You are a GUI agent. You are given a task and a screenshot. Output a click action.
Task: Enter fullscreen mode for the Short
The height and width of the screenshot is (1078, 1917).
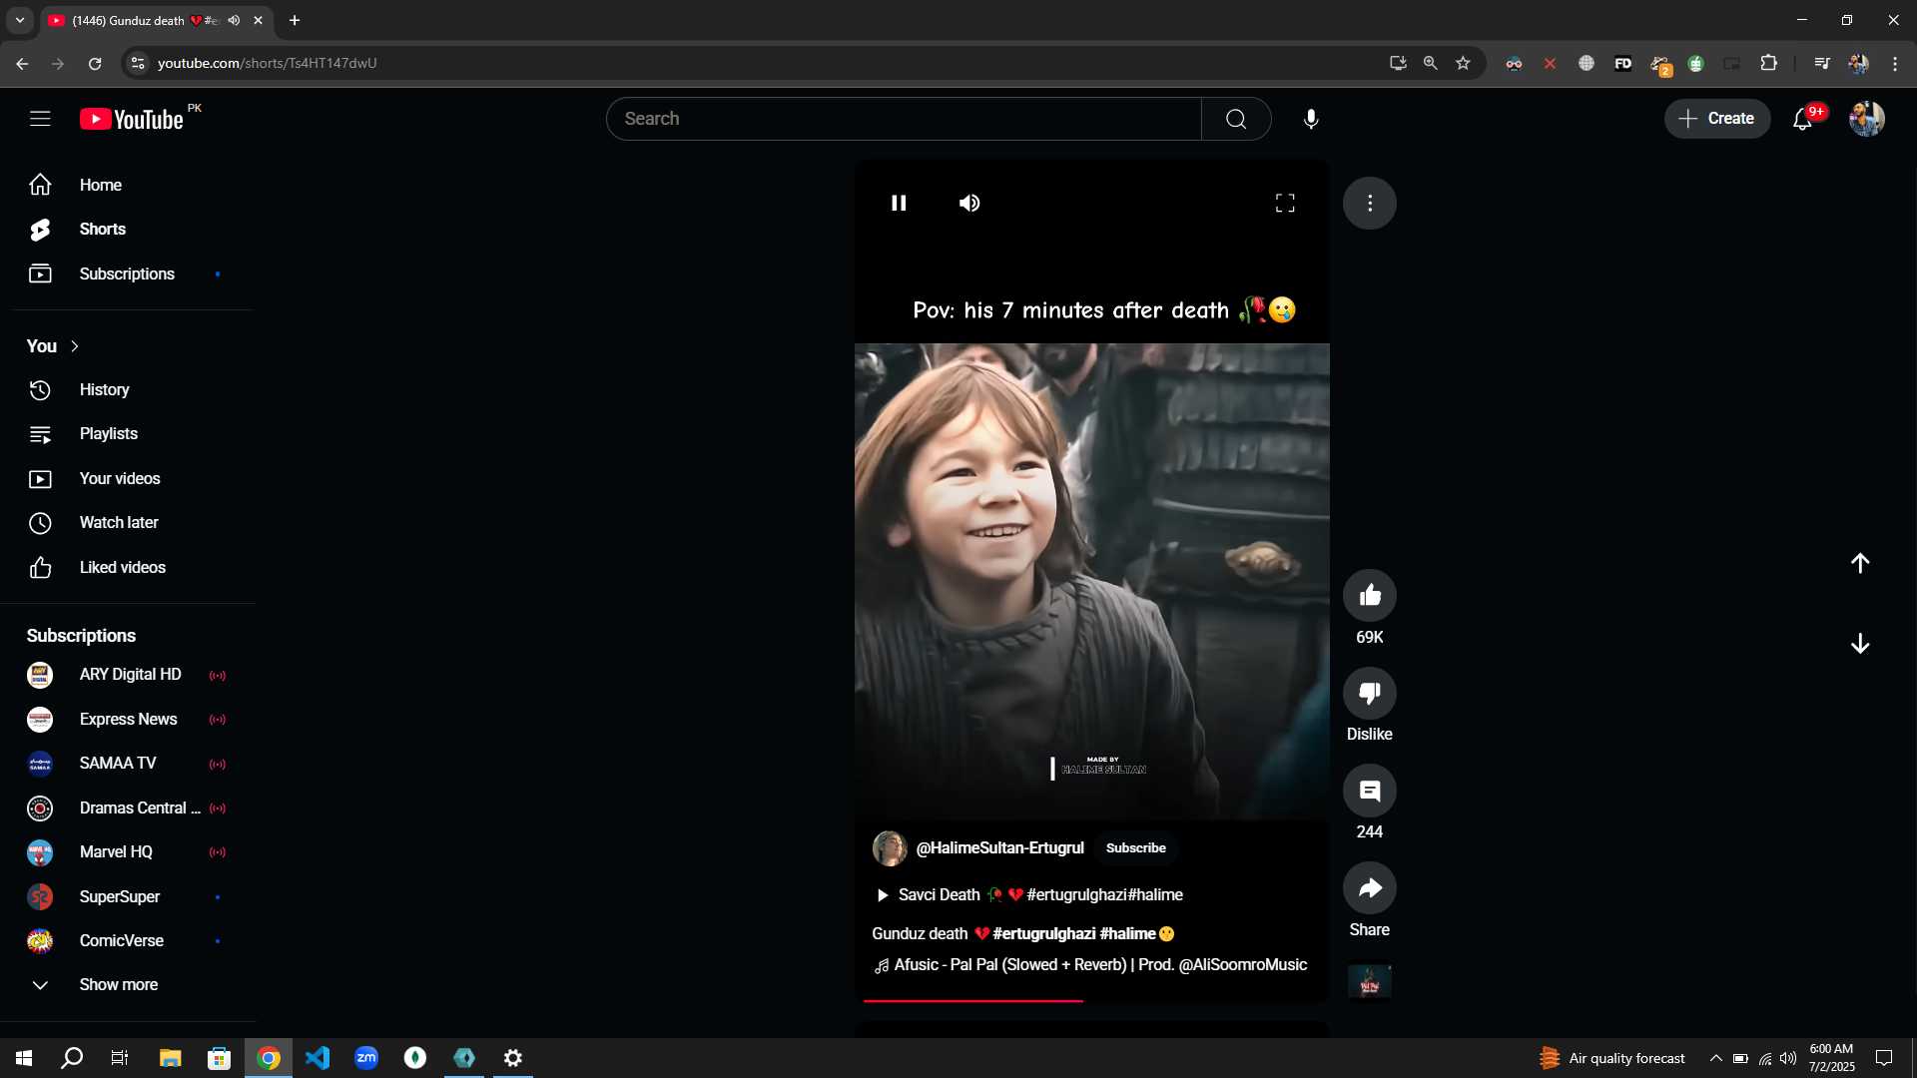pos(1285,203)
